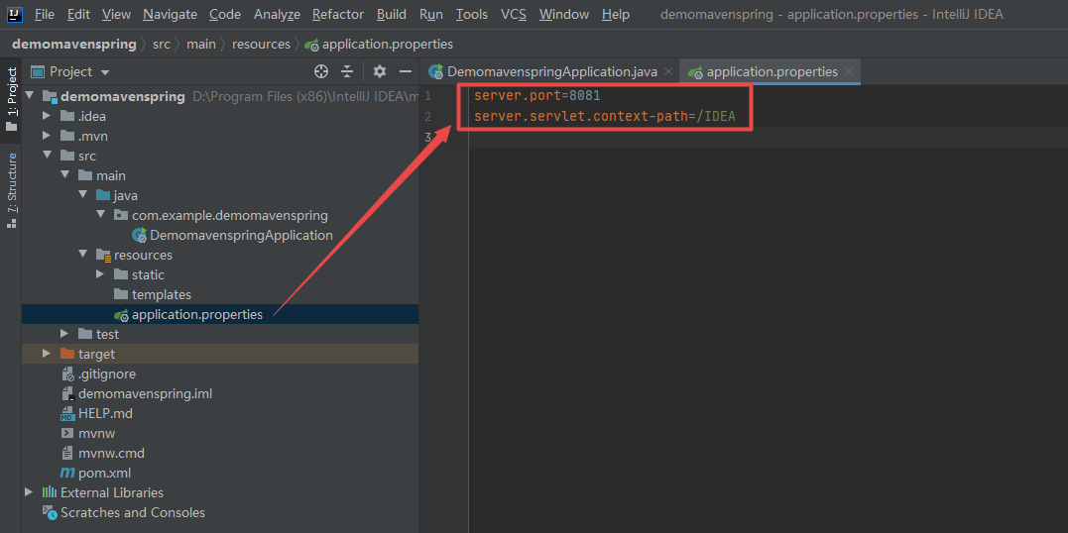Click the Collapse All icon in Project panel
1068x533 pixels.
pos(347,71)
